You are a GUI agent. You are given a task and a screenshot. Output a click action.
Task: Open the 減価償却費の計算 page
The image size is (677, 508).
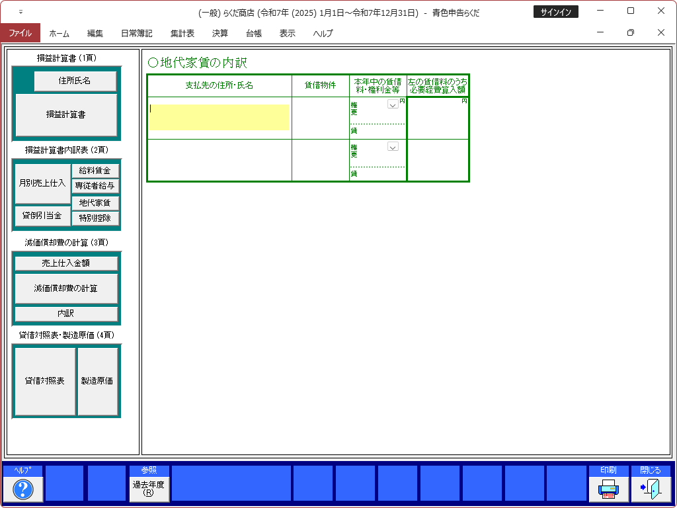(x=66, y=288)
